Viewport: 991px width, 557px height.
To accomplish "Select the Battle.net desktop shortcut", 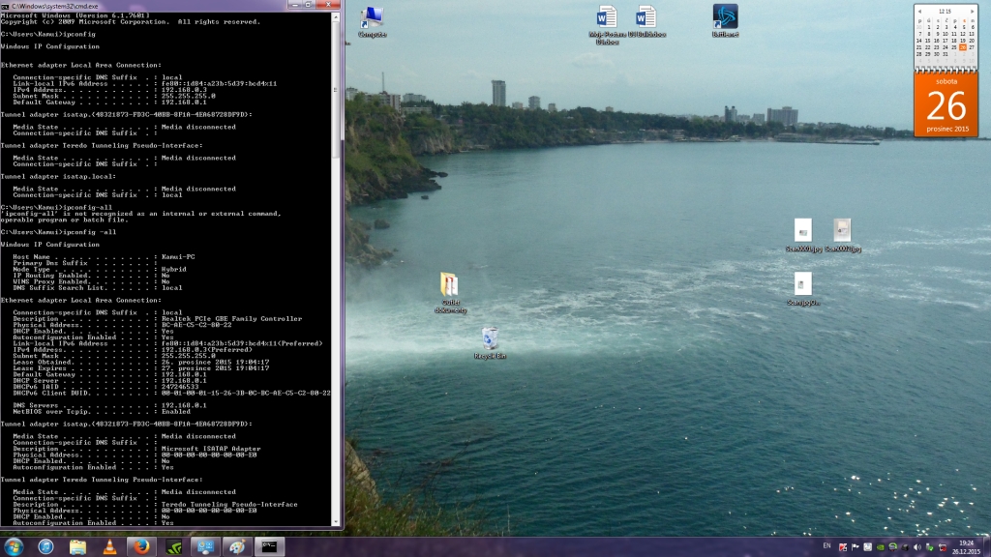I will tap(725, 17).
